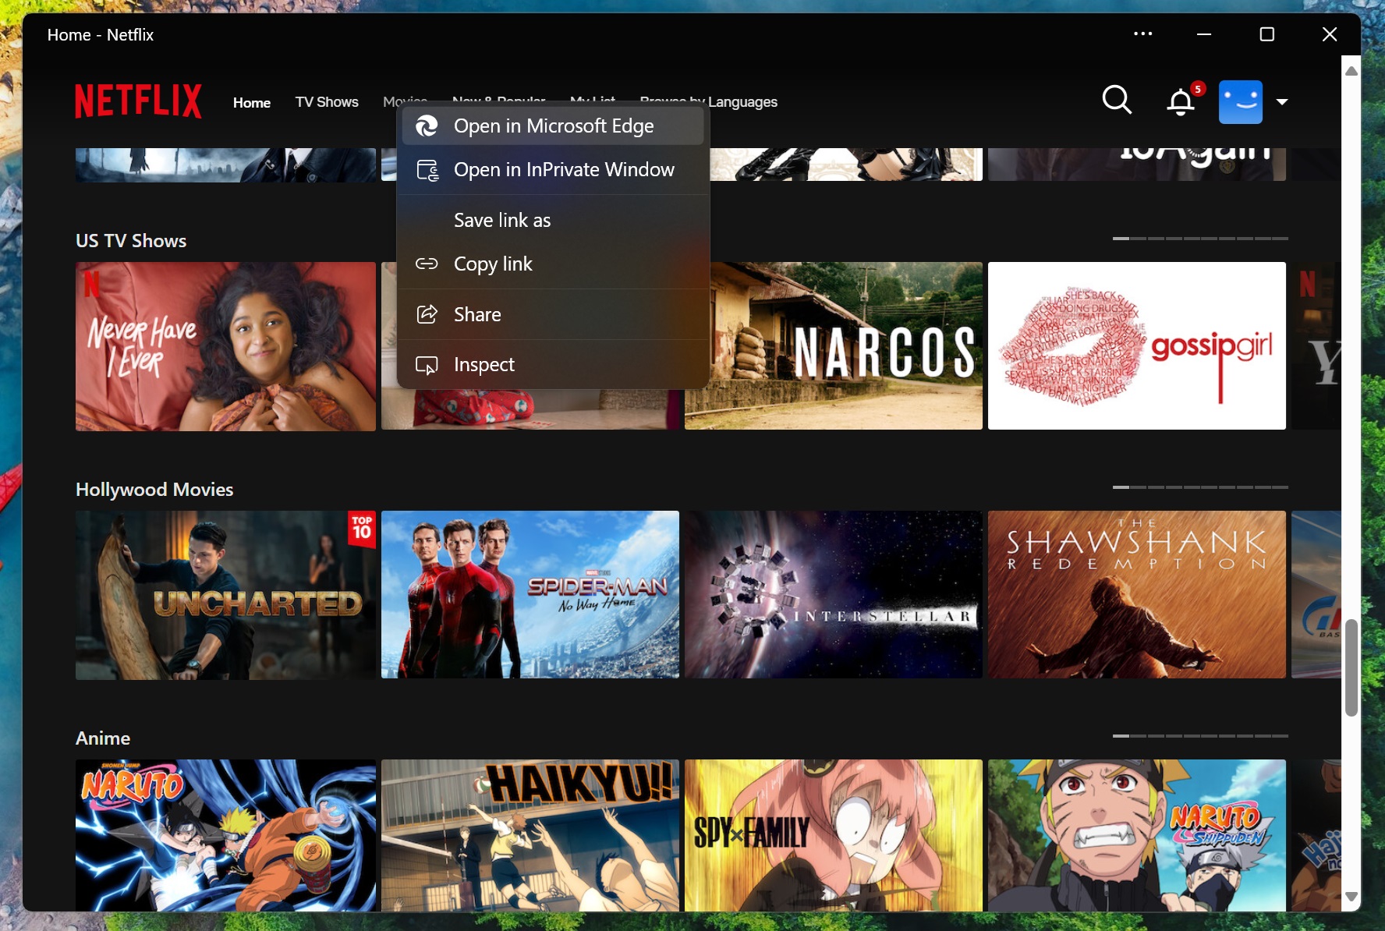View notifications via the bell icon
This screenshot has width=1385, height=931.
pos(1179,101)
